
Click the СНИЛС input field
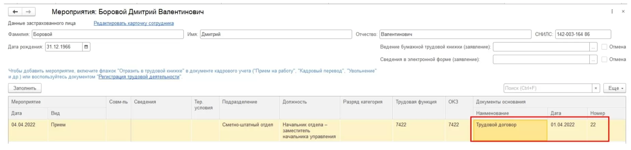point(583,34)
